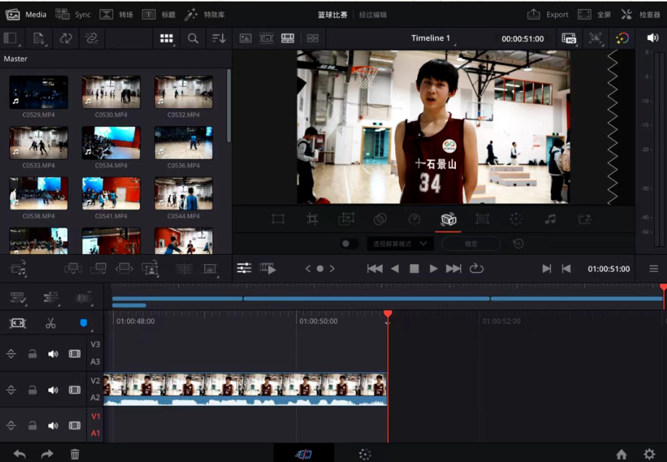This screenshot has width=667, height=462.
Task: Click the Composite tool icon
Action: pos(380,219)
